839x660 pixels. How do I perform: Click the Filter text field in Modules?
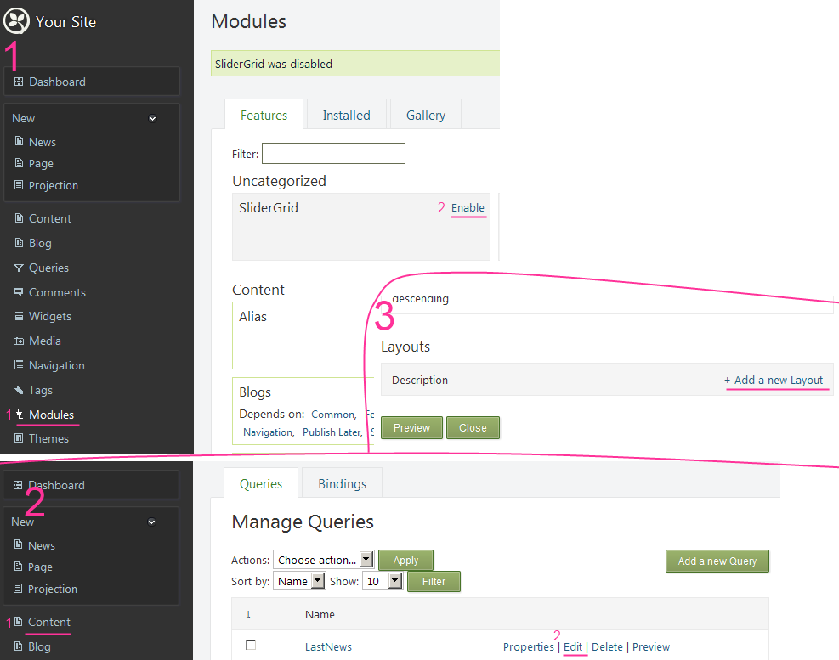[x=333, y=154]
